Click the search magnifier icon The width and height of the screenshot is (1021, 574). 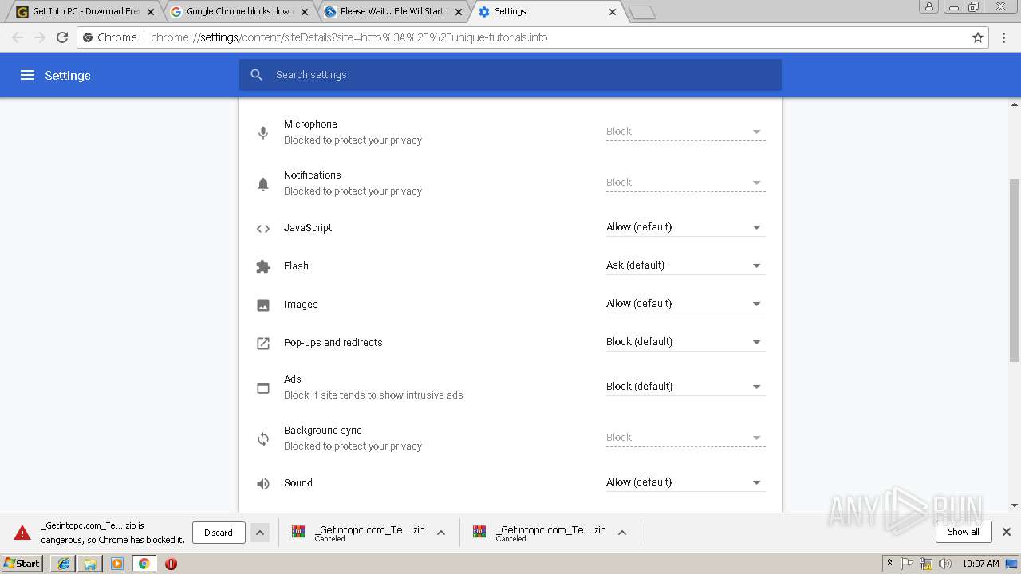click(x=256, y=74)
